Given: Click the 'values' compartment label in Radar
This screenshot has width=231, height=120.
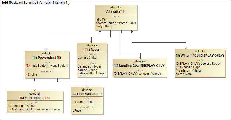Looking at the screenshot, I should point(92,63).
